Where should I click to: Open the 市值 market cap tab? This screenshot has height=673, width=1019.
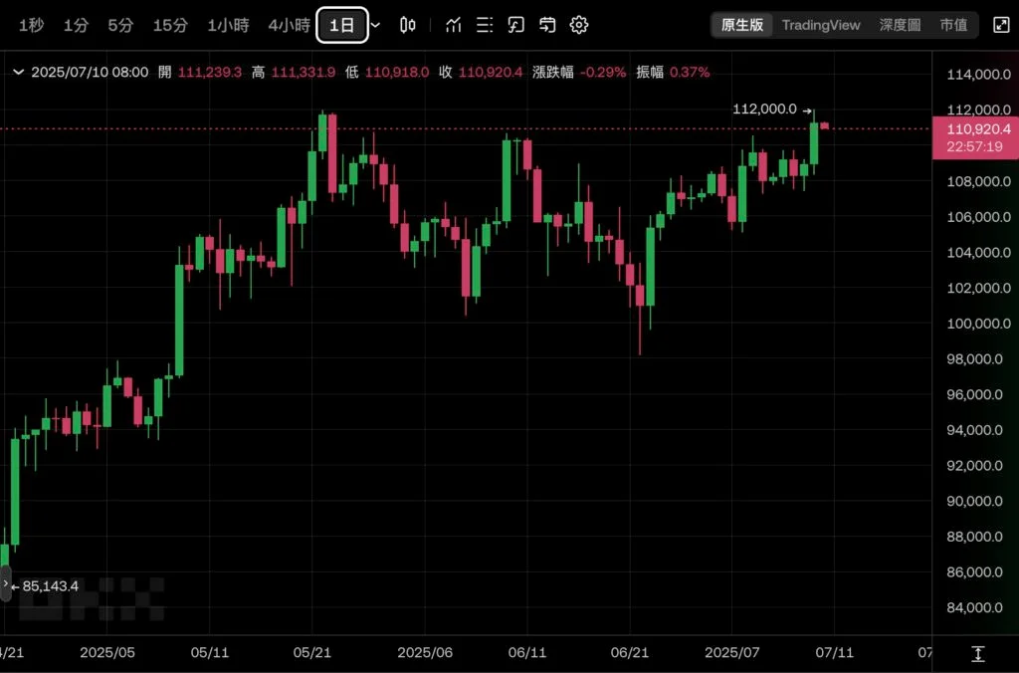[x=953, y=25]
